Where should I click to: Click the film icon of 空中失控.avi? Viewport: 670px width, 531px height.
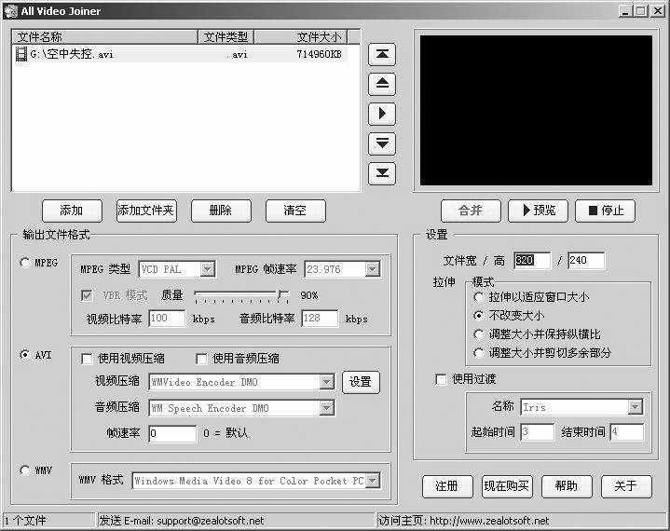tap(21, 55)
